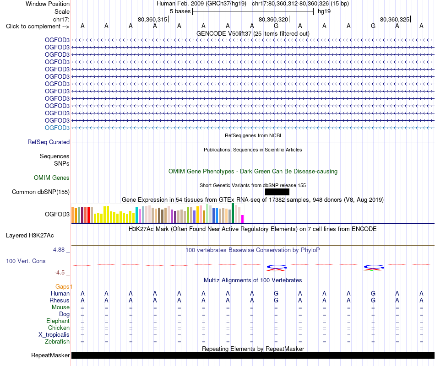Viewport: 435px width, 366px height.
Task: Select the 'Zebrafish' alignment row label
Action: (x=57, y=341)
